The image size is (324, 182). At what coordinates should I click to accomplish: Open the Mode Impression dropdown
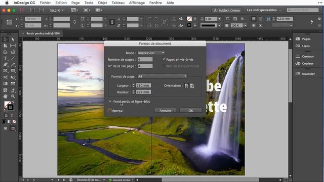pyautogui.click(x=151, y=53)
